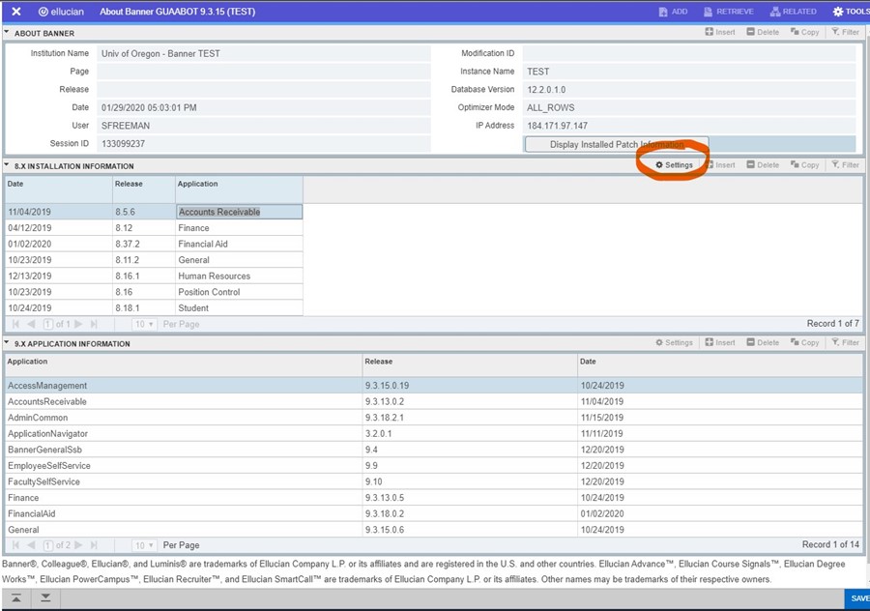The height and width of the screenshot is (611, 870).
Task: Open the TOOLS gear menu
Action: pyautogui.click(x=851, y=12)
